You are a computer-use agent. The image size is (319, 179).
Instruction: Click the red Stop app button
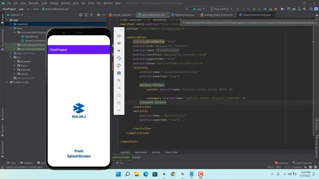(x=276, y=9)
